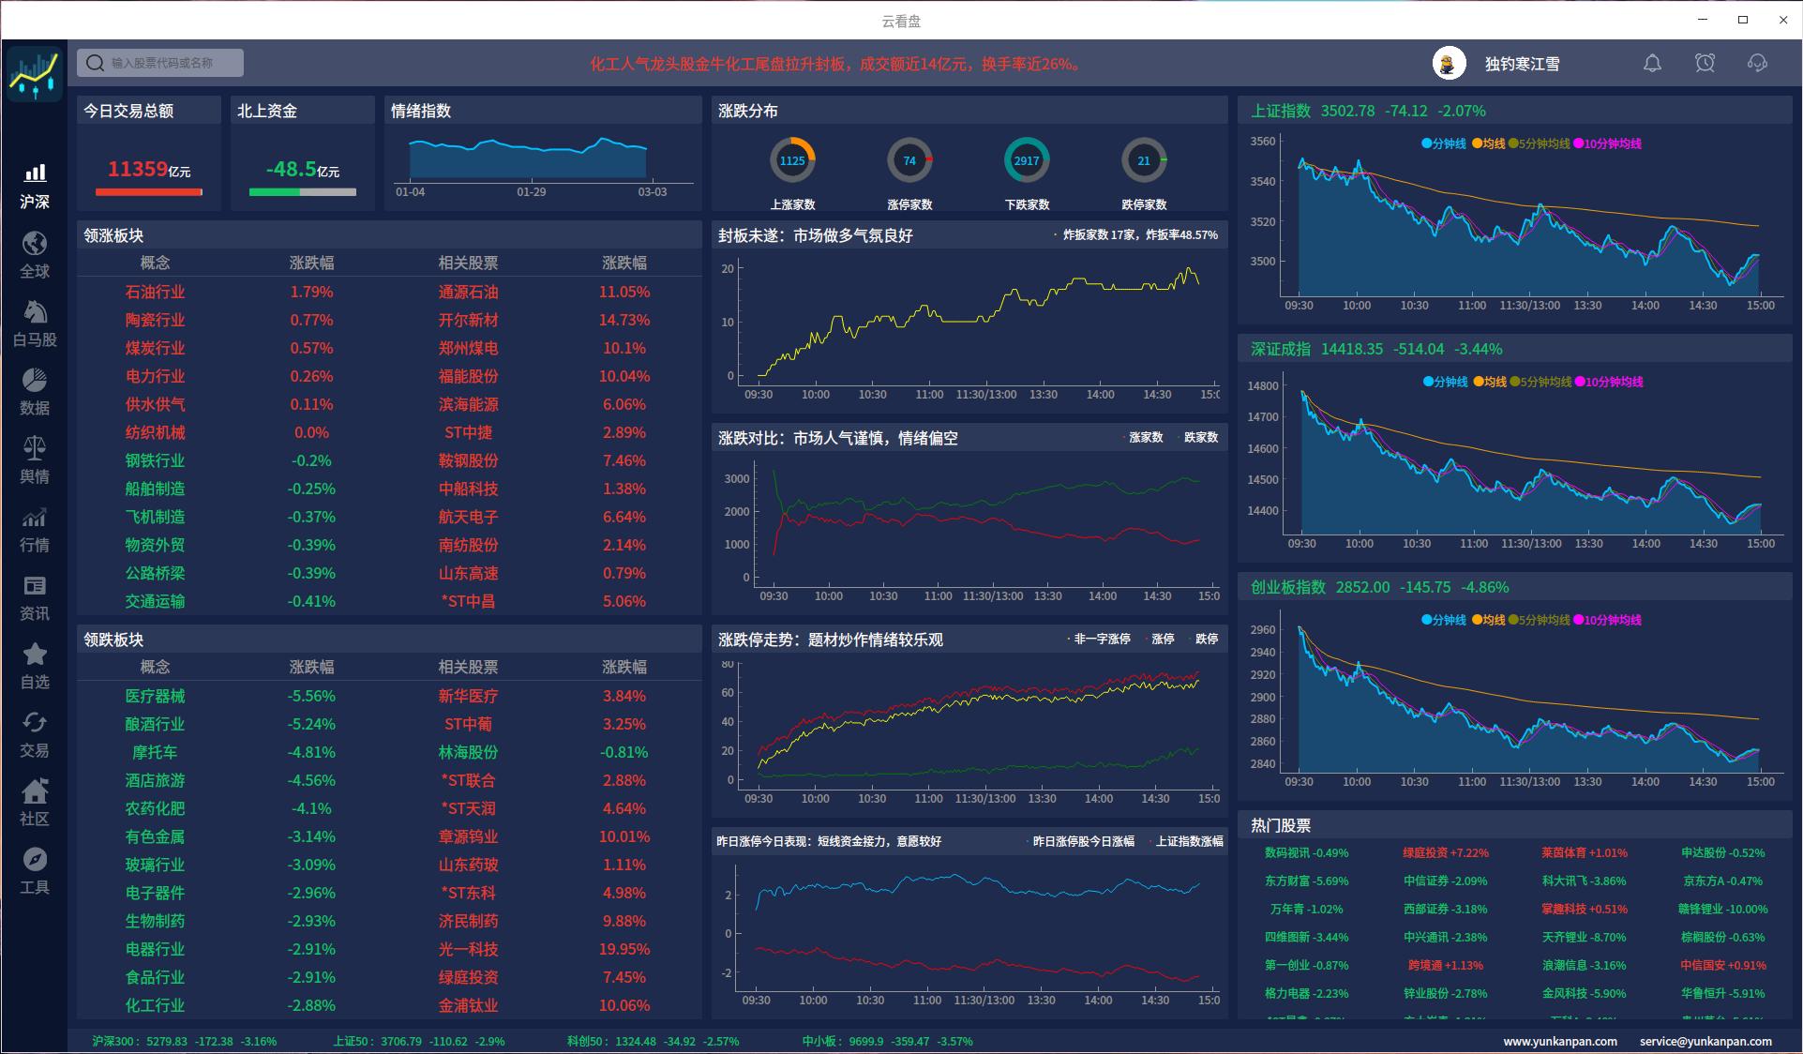1803x1054 pixels.
Task: Toggle 10分钟均线 on 创业板指数 chart
Action: [1610, 620]
